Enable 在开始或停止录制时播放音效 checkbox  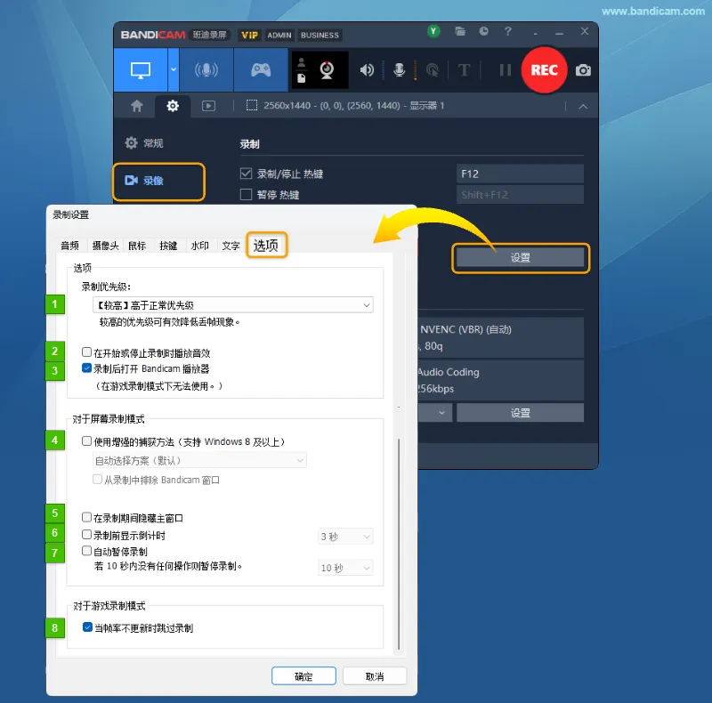coord(86,352)
